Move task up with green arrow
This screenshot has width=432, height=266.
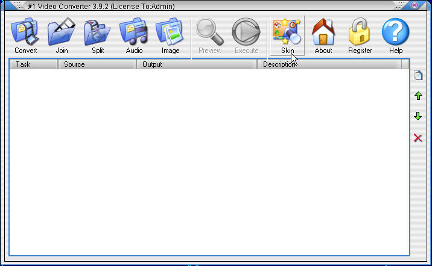[x=418, y=96]
